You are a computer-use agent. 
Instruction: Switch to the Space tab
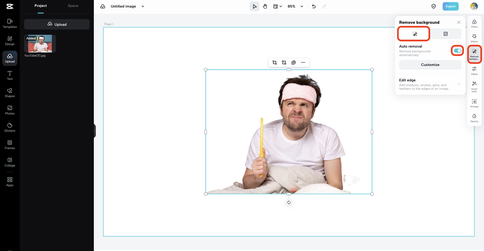[x=73, y=6]
